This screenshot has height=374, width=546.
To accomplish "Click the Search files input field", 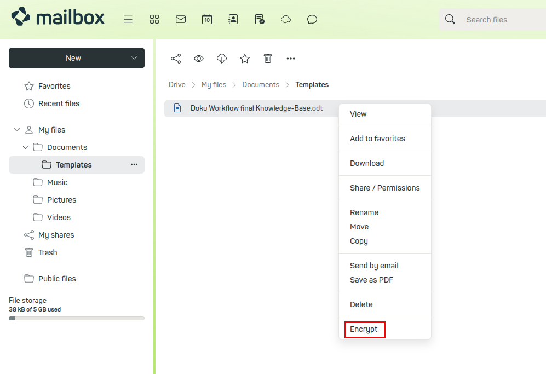I will pos(493,19).
